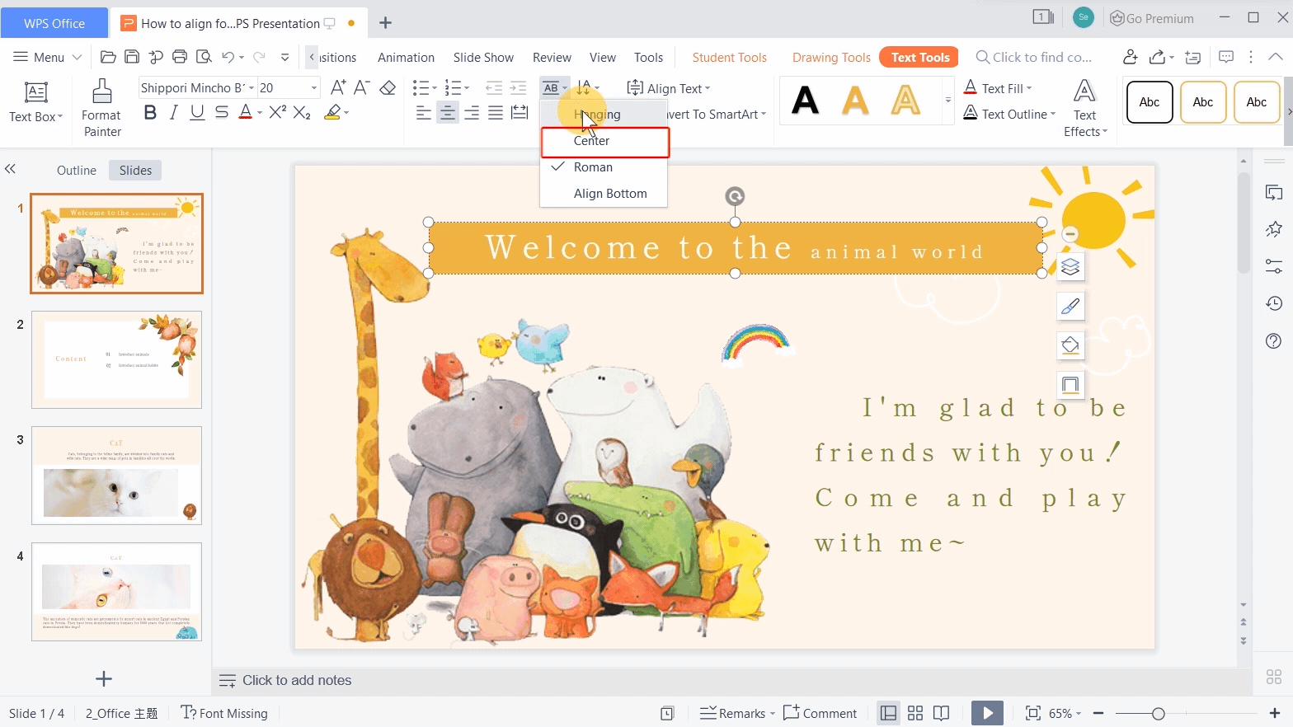The width and height of the screenshot is (1293, 727).
Task: Start slideshow with play button
Action: tap(987, 713)
